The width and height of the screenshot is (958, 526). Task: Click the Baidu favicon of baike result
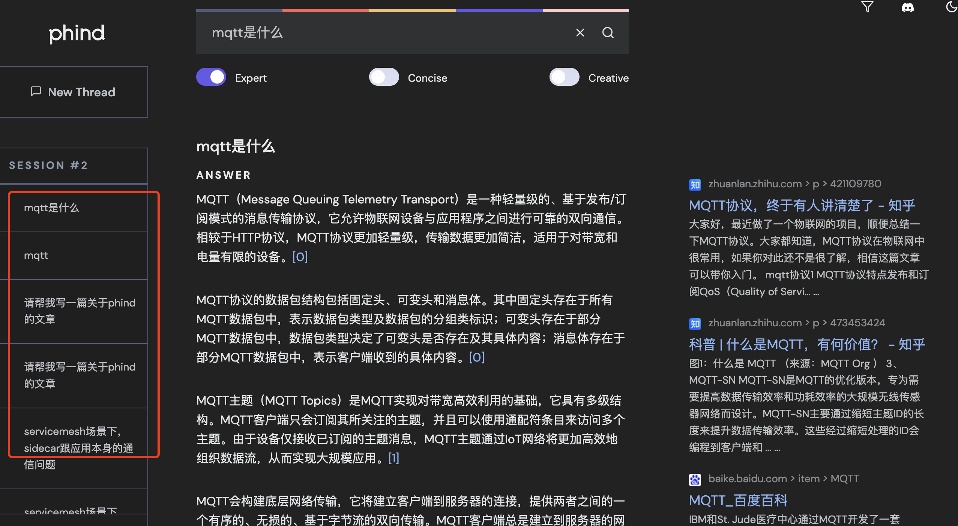pyautogui.click(x=695, y=480)
